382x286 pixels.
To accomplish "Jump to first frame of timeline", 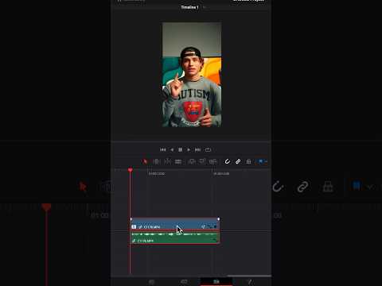I will pos(162,150).
